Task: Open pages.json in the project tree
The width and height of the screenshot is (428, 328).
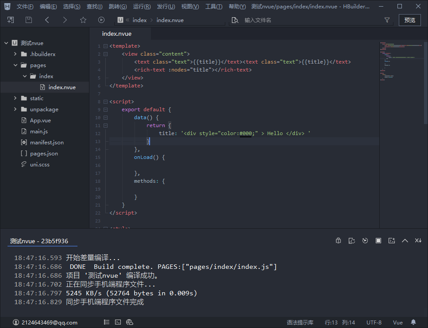Action: (44, 154)
